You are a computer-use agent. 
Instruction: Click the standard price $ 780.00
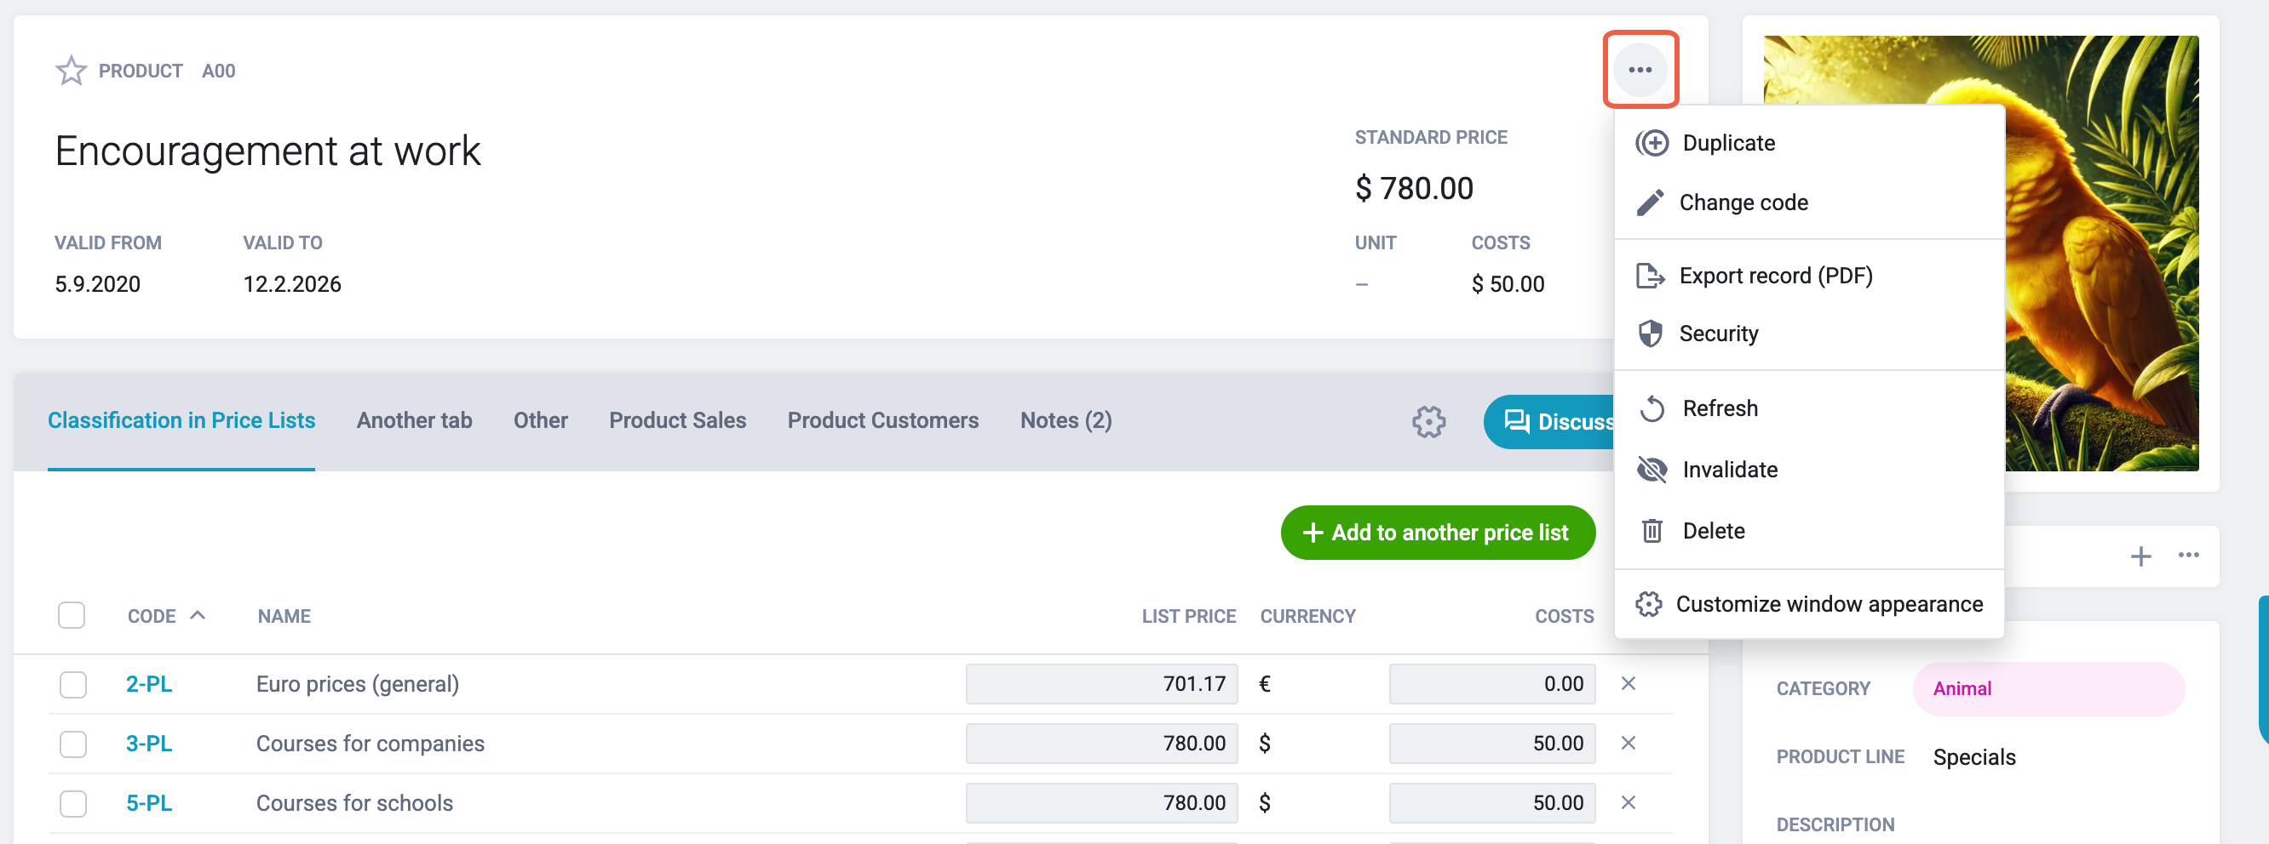[x=1414, y=188]
